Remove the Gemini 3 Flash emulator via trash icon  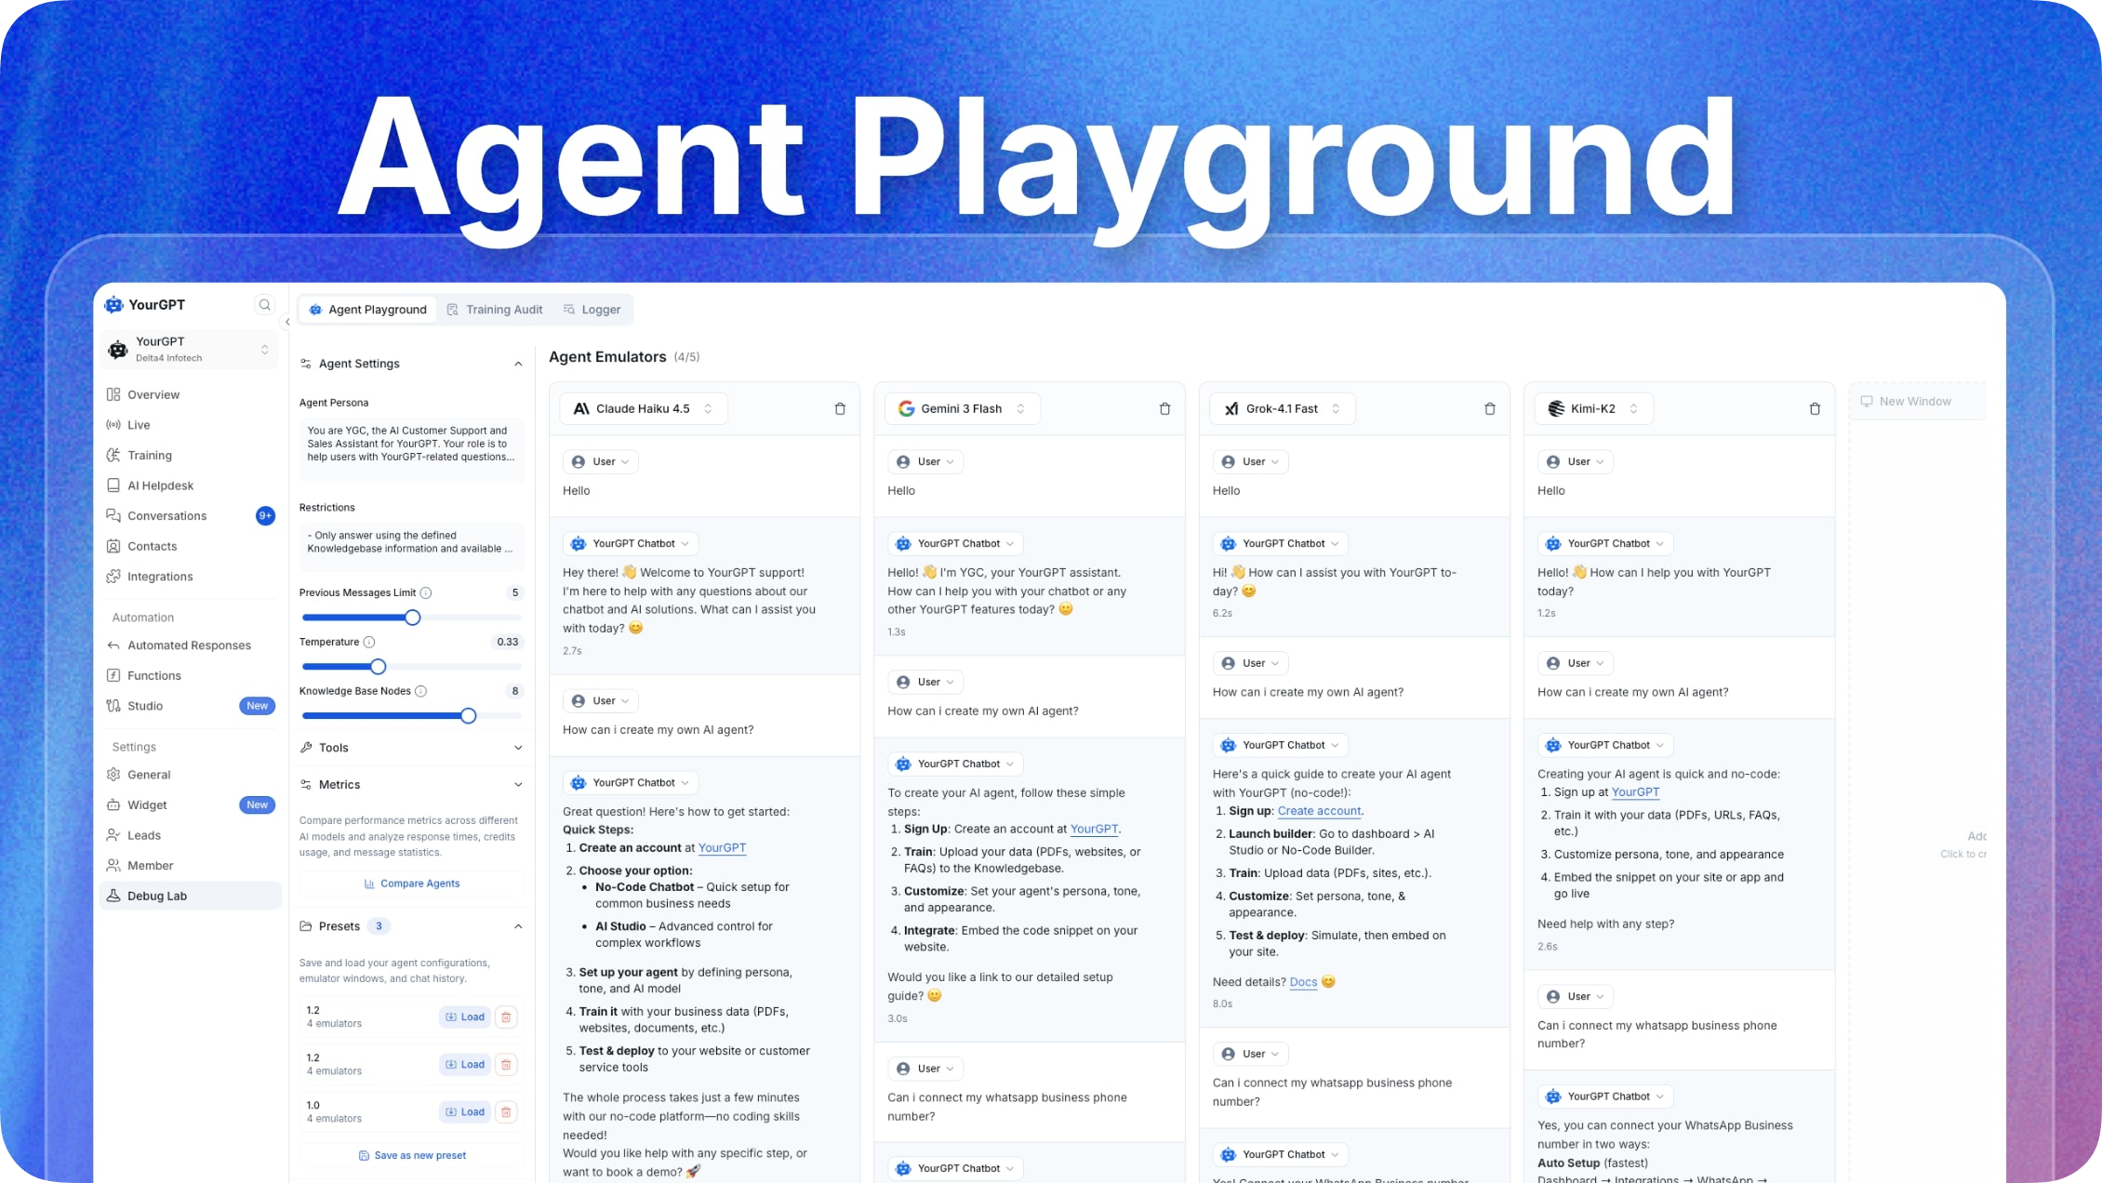coord(1164,409)
